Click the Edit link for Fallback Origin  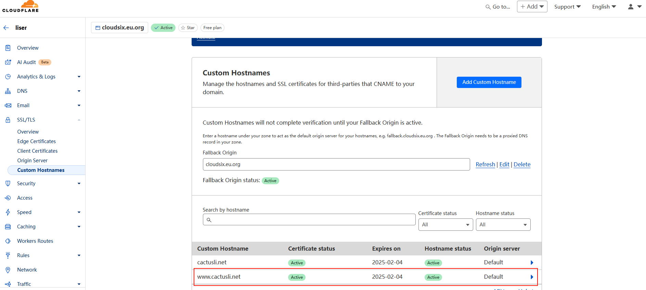tap(504, 164)
